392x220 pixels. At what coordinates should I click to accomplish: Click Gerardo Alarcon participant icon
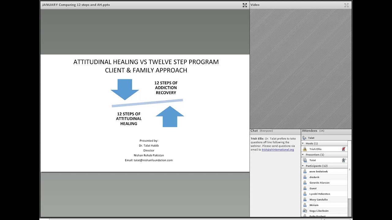[x=305, y=183]
